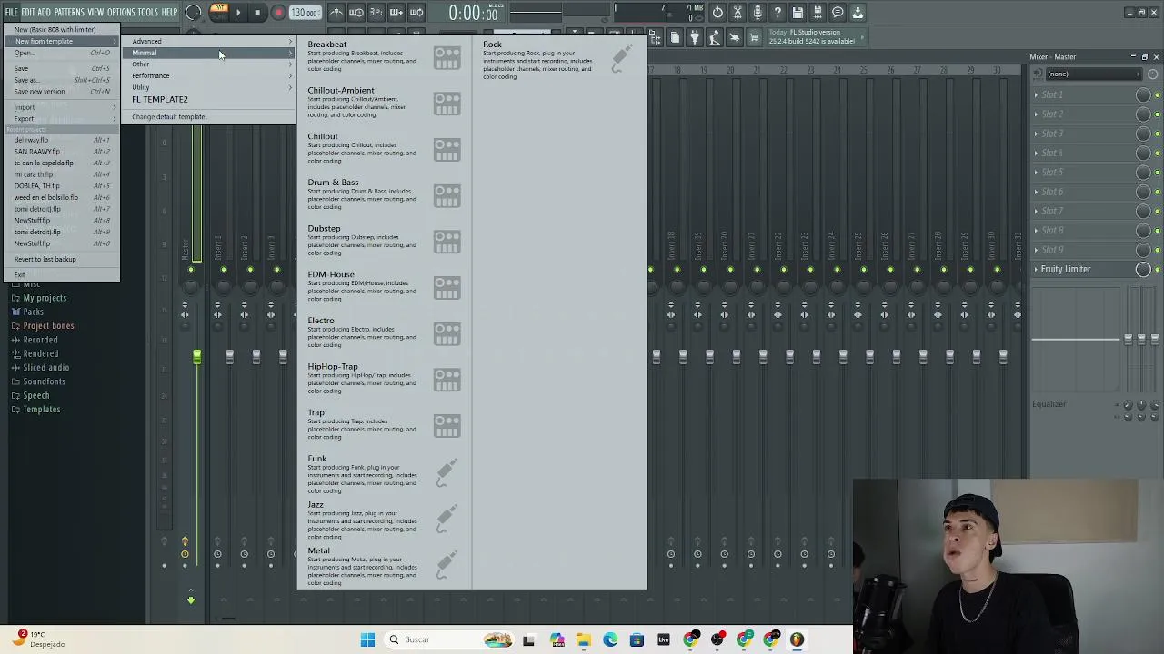Expand the Import submenu in File menu
The width and height of the screenshot is (1164, 654).
62,107
